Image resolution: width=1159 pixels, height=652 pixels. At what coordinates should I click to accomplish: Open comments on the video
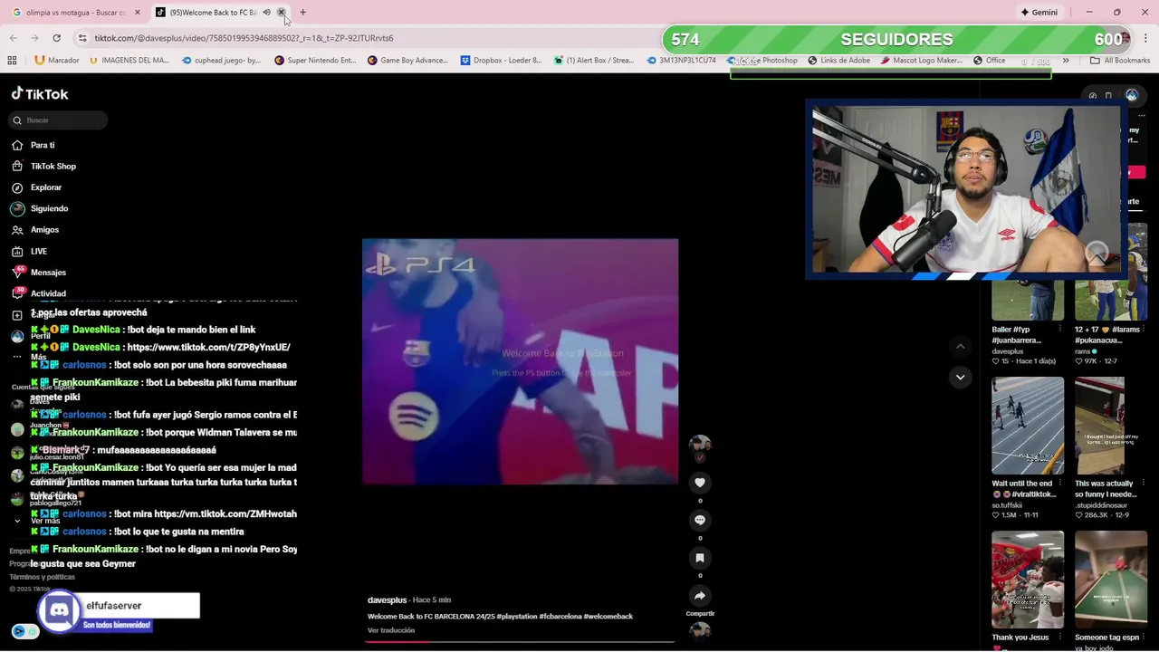click(x=700, y=520)
